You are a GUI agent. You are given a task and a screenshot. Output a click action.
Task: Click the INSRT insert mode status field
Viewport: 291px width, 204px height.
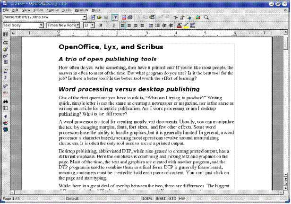pyautogui.click(x=161, y=198)
